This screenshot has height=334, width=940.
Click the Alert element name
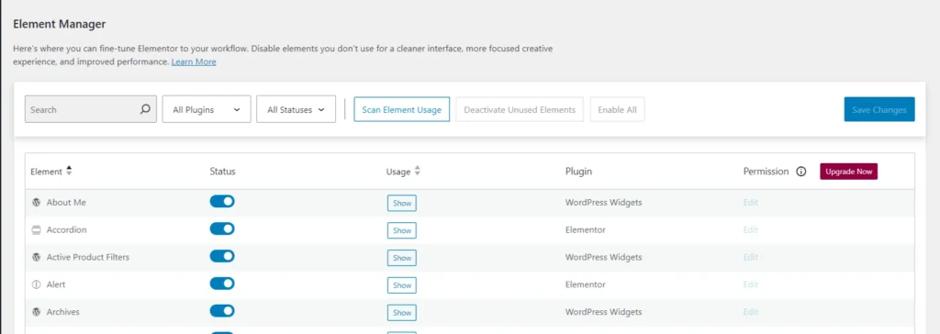[56, 284]
